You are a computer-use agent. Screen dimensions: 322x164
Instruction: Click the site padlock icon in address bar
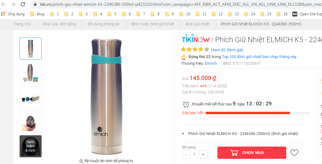tap(35, 4)
